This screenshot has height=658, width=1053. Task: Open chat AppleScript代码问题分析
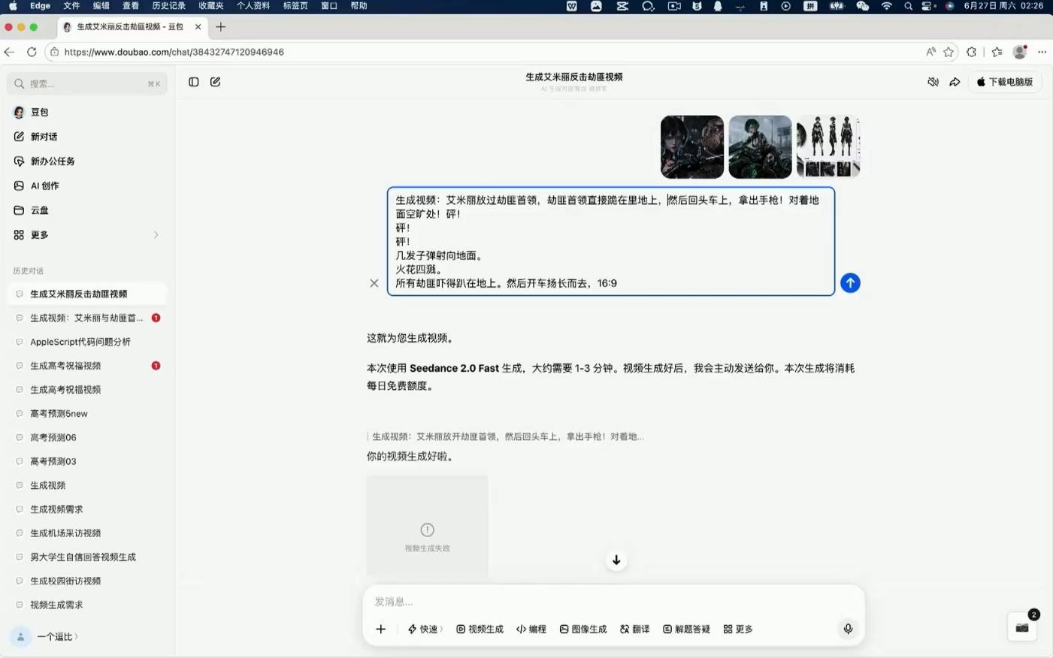pyautogui.click(x=86, y=342)
